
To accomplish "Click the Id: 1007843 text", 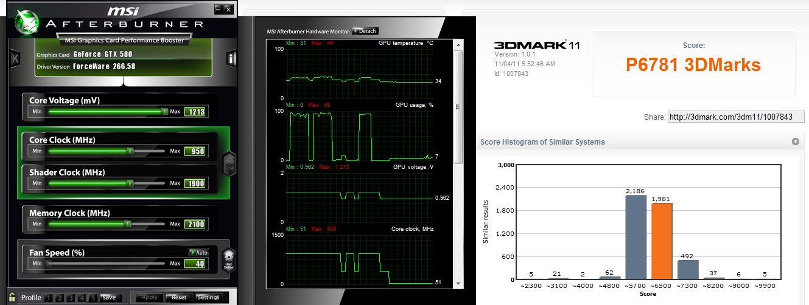I will 511,74.
